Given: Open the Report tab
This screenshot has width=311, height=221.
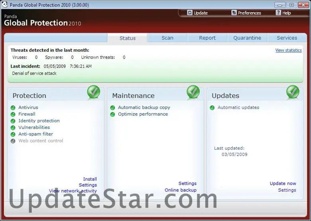Looking at the screenshot, I should point(207,38).
